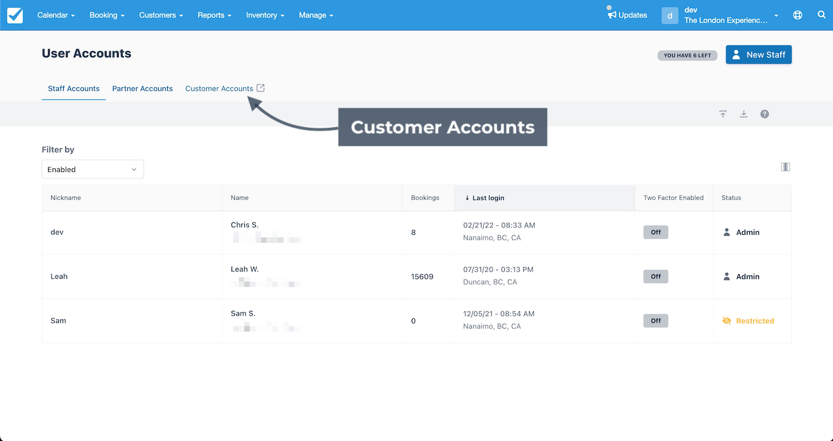Open the search magnifier
This screenshot has height=441, width=833.
(x=821, y=15)
